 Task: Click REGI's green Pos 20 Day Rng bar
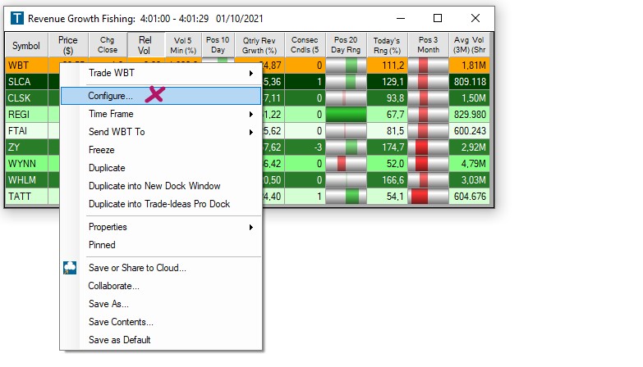coord(346,115)
